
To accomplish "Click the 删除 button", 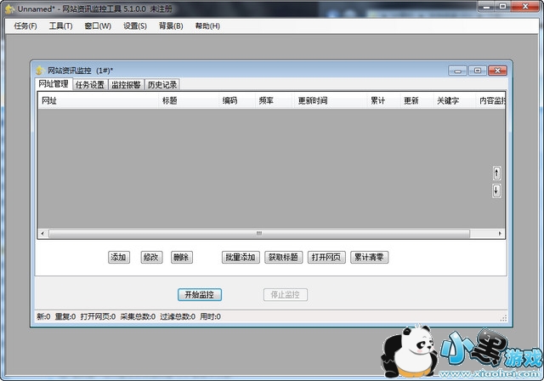I will click(x=181, y=257).
